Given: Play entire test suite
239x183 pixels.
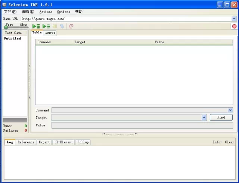Looking at the screenshot, I should coord(36,26).
